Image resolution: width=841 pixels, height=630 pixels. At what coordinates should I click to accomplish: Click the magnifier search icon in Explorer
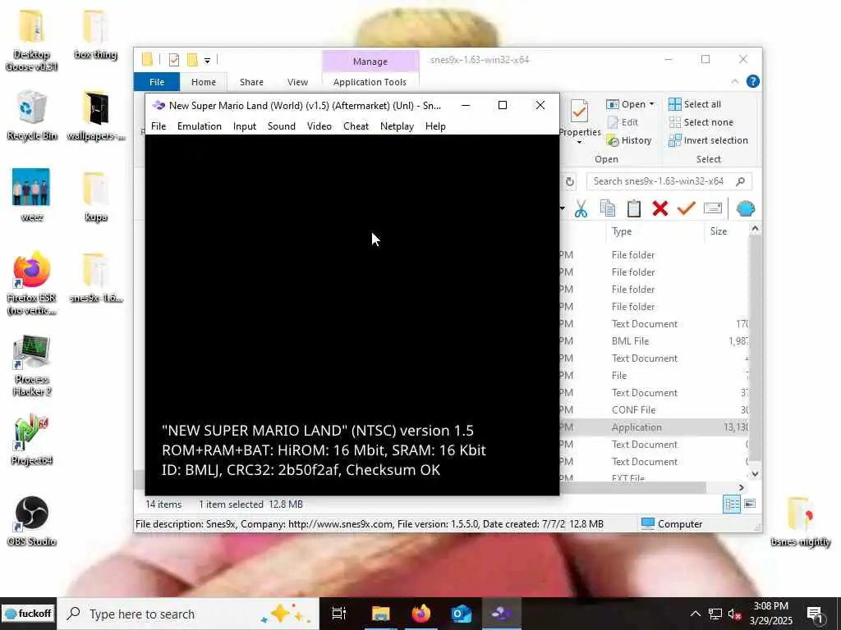coord(741,181)
